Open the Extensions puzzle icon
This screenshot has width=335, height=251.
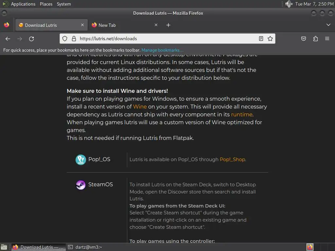coord(316,39)
